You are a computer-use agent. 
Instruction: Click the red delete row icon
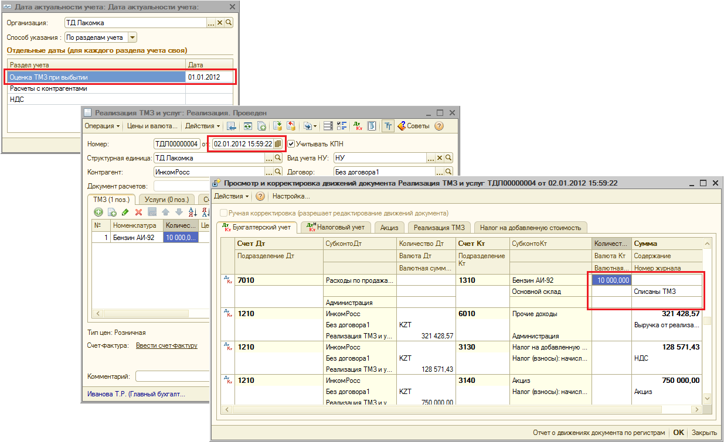[x=139, y=212]
